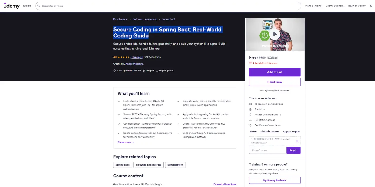375x187 pixels.
Task: Open Plans & Pricing
Action: tap(313, 6)
